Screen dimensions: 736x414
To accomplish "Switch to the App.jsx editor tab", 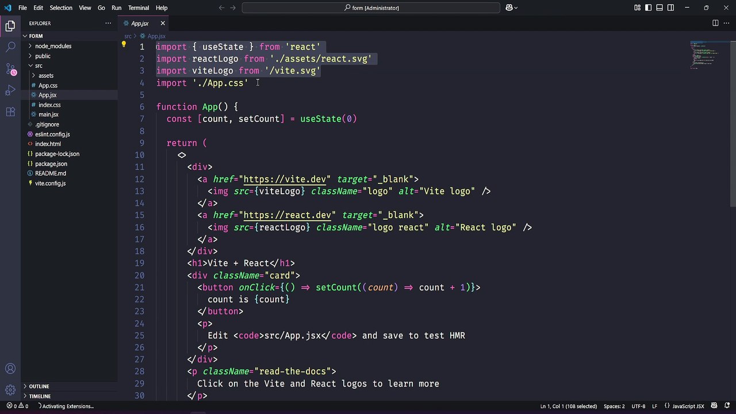I will pyautogui.click(x=140, y=23).
